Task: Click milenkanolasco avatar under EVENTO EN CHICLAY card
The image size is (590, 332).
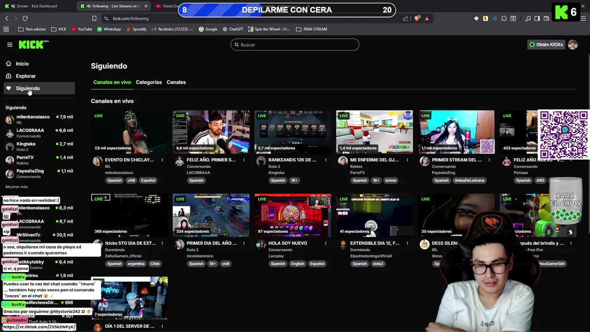Action: [97, 161]
